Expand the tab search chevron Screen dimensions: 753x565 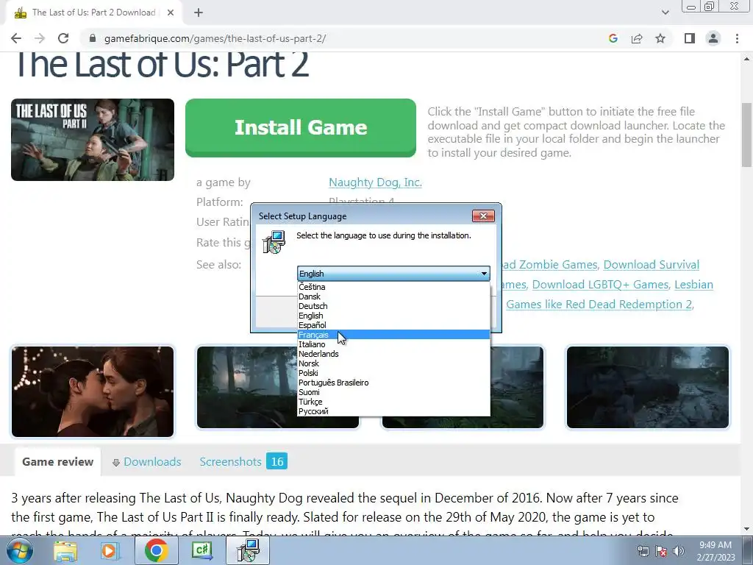(665, 13)
